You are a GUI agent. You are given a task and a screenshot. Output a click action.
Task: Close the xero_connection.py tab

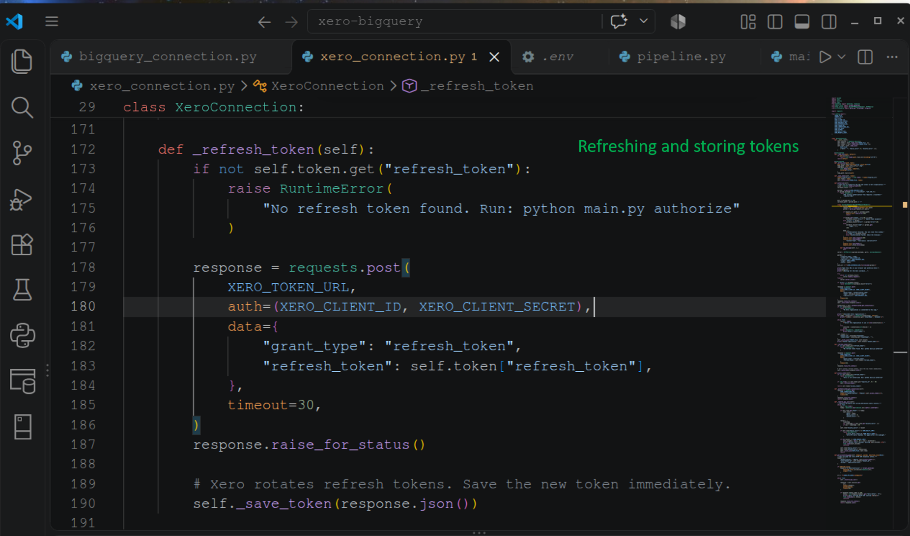tap(494, 57)
